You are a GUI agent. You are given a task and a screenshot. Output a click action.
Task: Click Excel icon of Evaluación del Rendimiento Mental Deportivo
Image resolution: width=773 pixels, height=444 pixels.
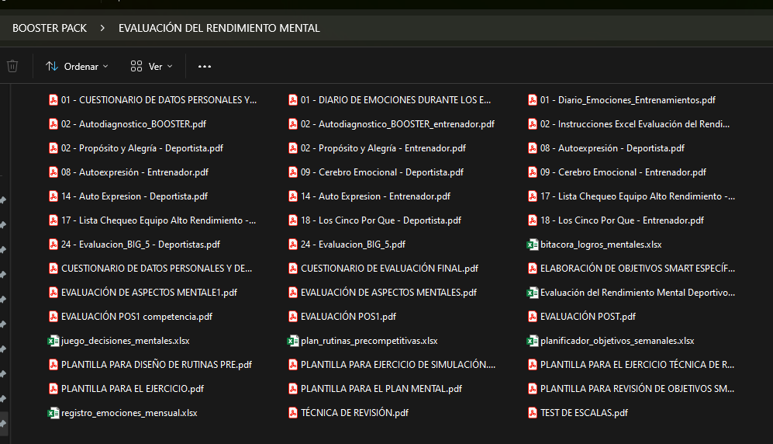tap(533, 293)
